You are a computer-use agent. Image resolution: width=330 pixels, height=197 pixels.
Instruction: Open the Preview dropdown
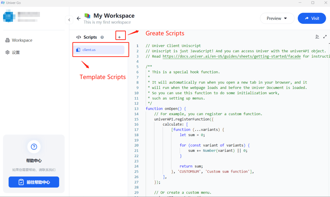coord(277,18)
